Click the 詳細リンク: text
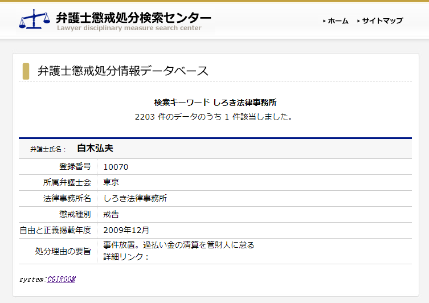Image resolution: width=429 pixels, height=303 pixels. tap(126, 257)
